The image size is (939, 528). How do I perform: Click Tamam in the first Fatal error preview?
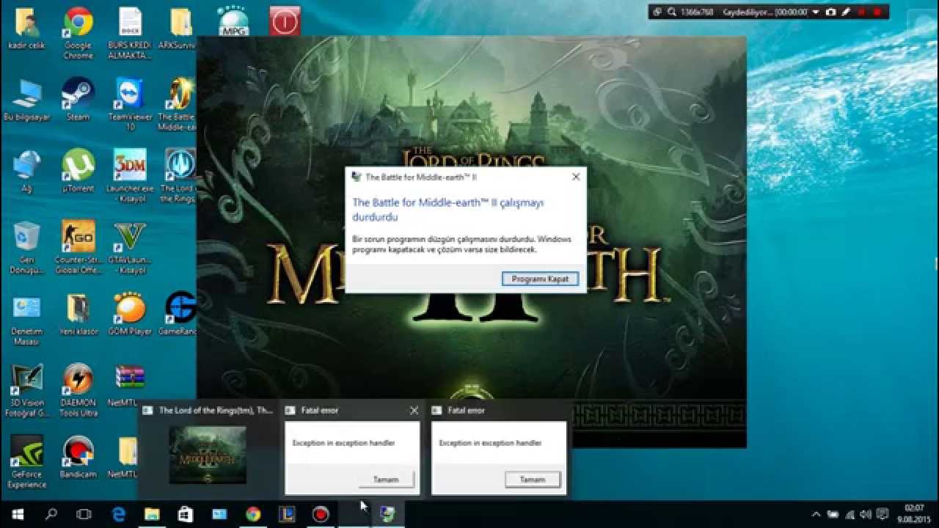click(x=386, y=480)
